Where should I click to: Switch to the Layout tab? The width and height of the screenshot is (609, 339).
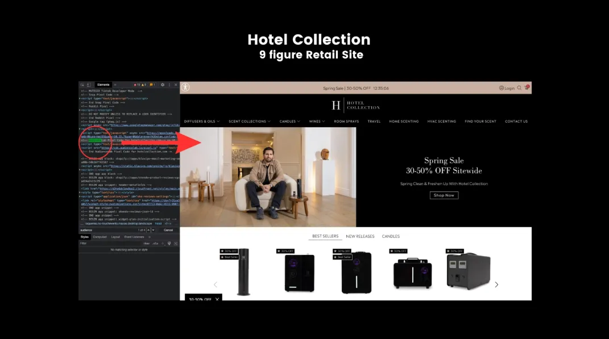pyautogui.click(x=116, y=237)
